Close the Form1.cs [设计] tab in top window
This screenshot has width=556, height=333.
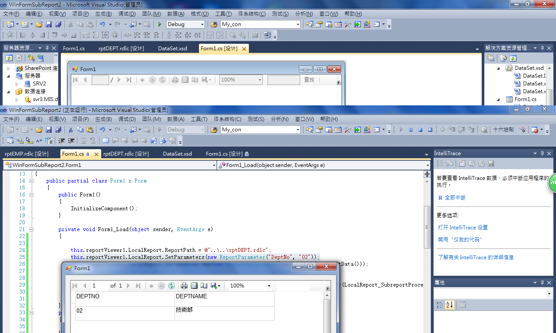tap(244, 49)
